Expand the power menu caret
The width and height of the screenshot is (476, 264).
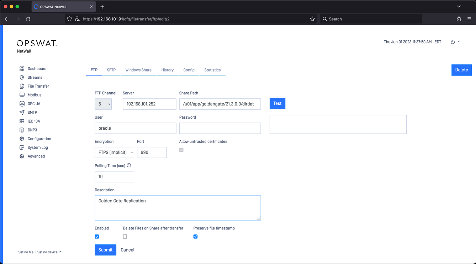[x=459, y=42]
